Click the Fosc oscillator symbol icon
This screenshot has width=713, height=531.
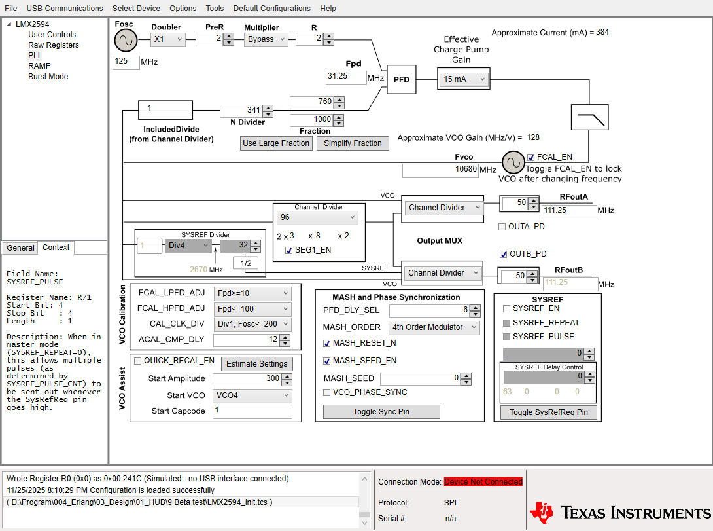(x=126, y=41)
